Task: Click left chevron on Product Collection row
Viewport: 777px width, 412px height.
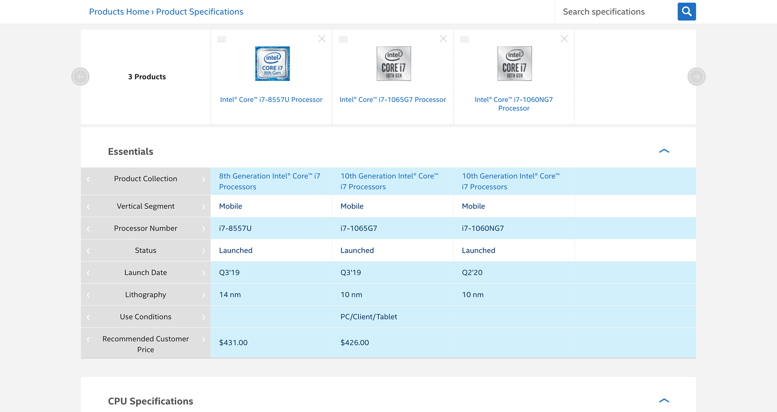Action: point(88,179)
